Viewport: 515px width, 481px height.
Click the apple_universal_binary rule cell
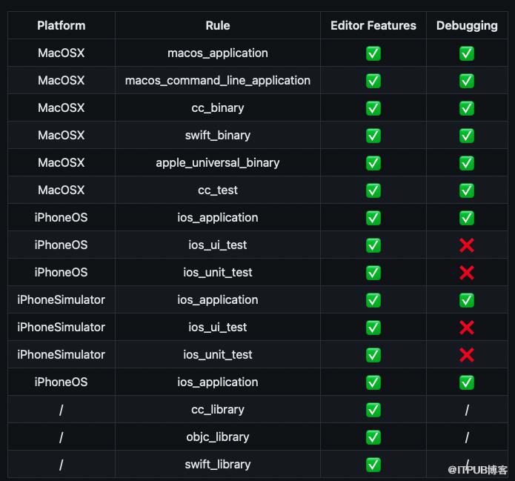(x=217, y=162)
